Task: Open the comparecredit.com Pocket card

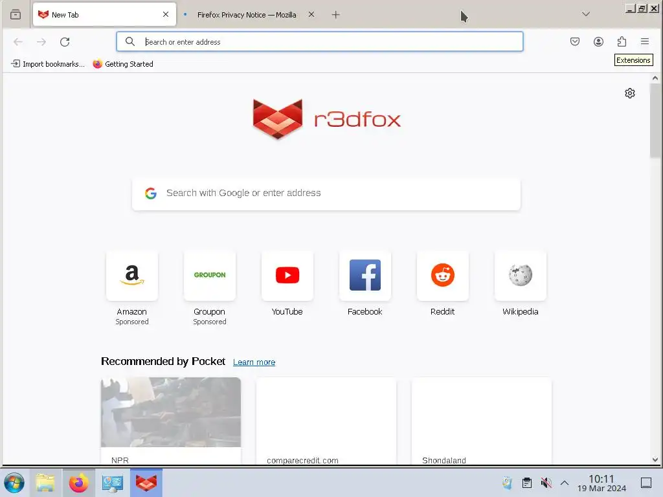Action: 326,421
